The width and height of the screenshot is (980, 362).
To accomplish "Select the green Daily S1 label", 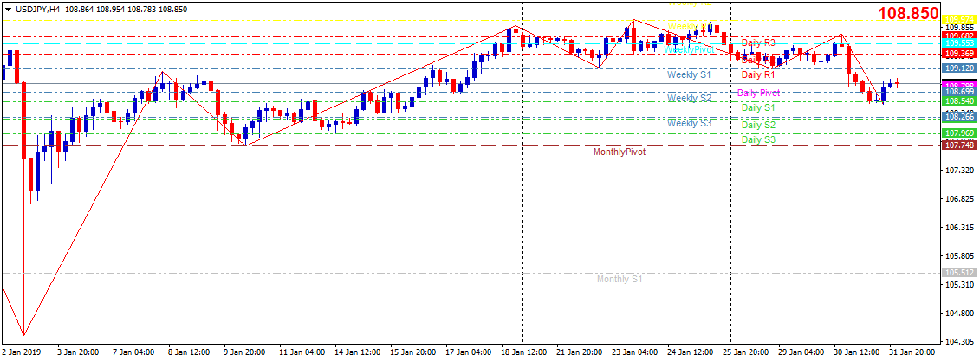I will point(758,107).
